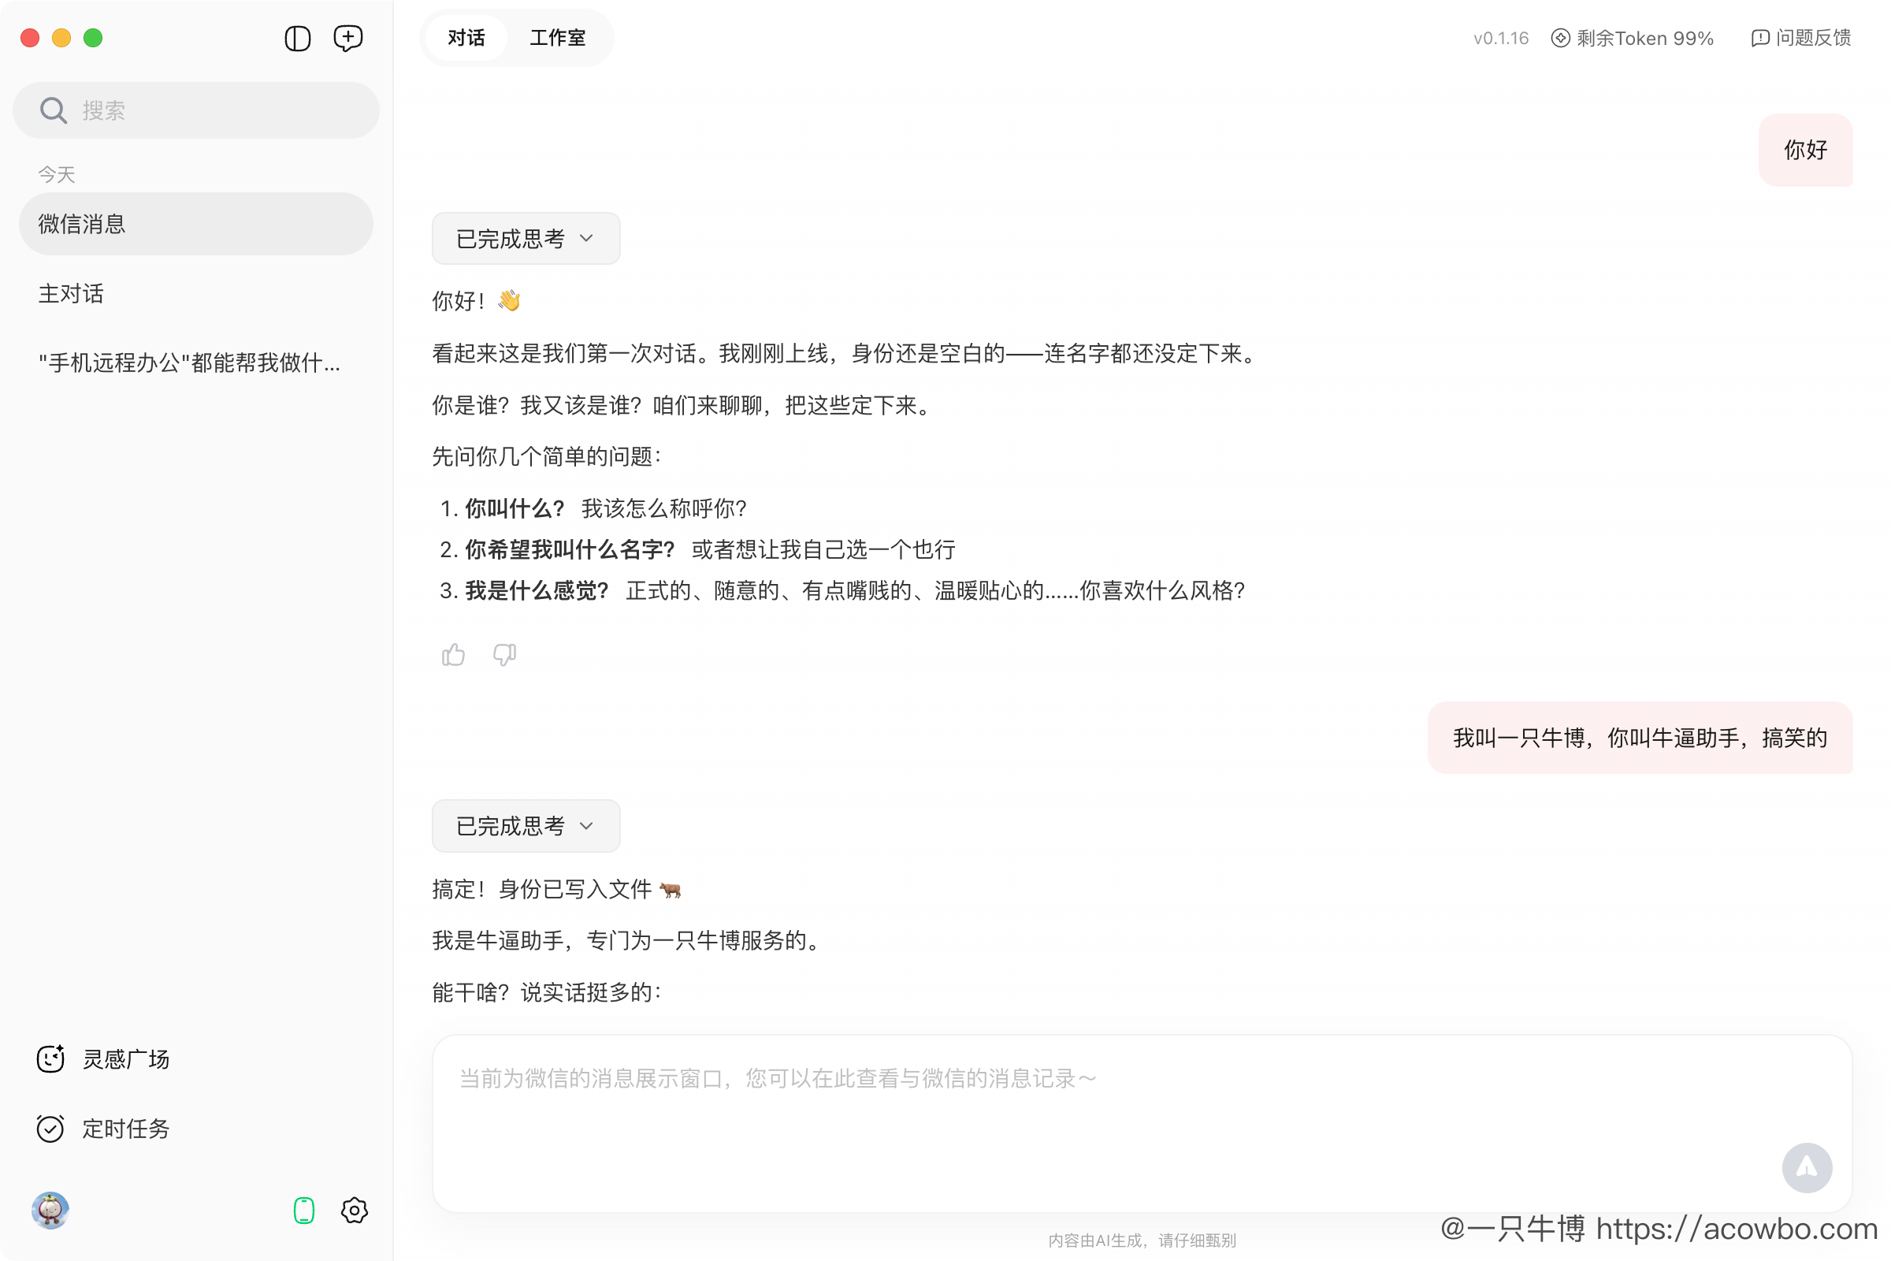Give a thumbs down to the reply
Viewport: 1891px width, 1261px height.
pos(503,655)
